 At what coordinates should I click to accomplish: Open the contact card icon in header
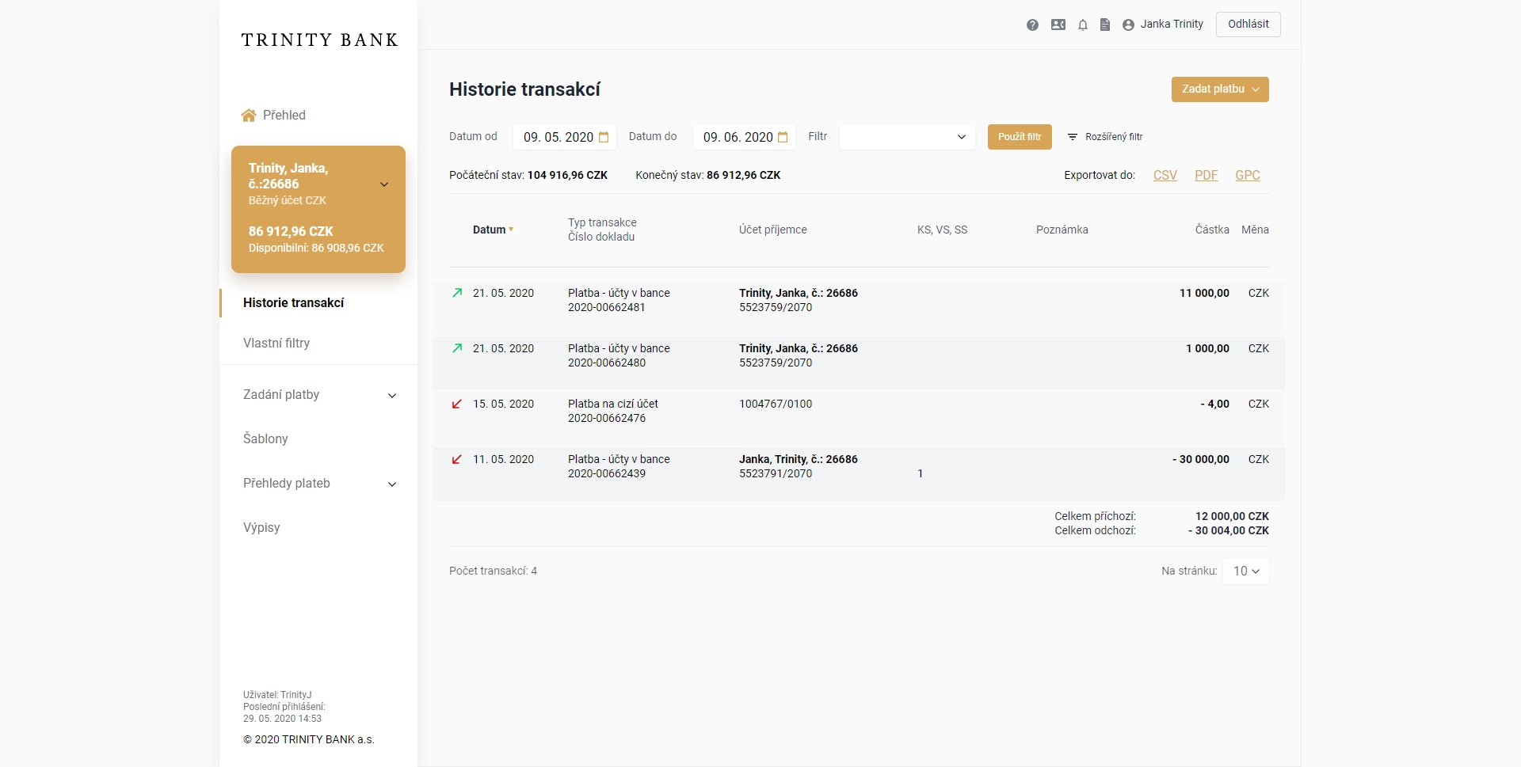point(1058,25)
